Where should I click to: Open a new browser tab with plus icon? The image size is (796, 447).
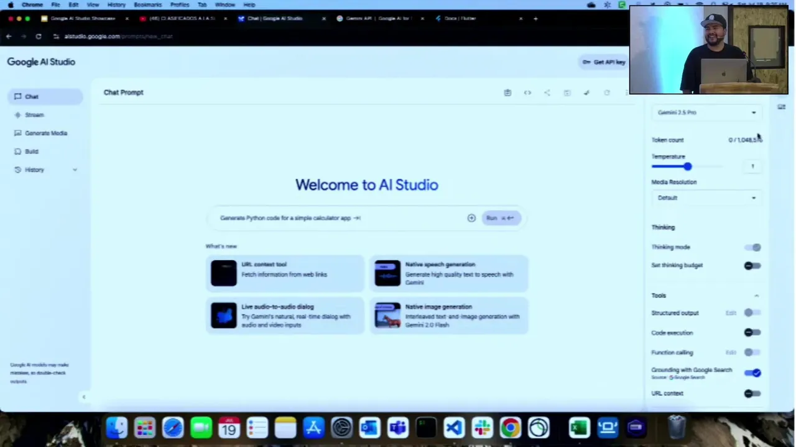click(x=535, y=19)
